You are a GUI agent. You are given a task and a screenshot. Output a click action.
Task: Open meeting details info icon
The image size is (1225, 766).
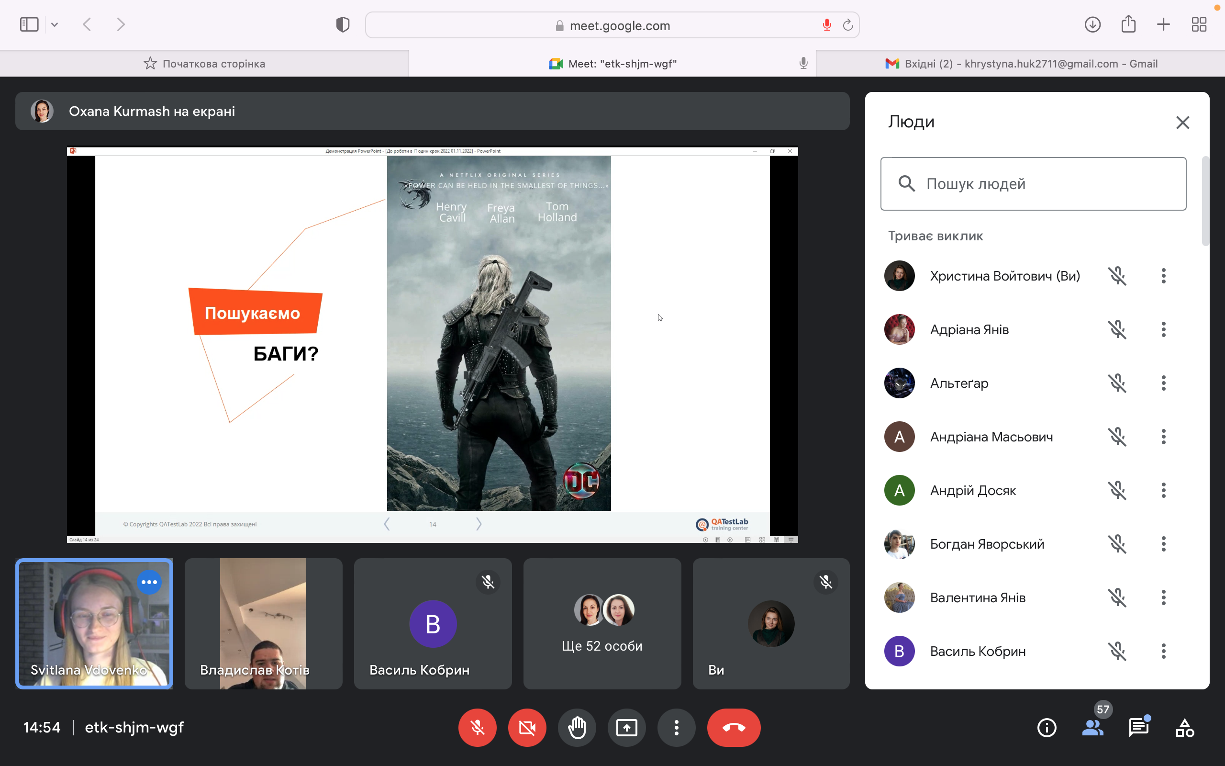point(1047,728)
